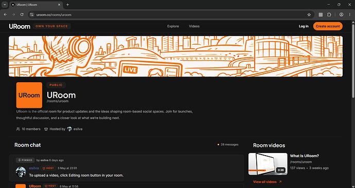
Task: Open host esilva's profile name
Action: (78, 129)
